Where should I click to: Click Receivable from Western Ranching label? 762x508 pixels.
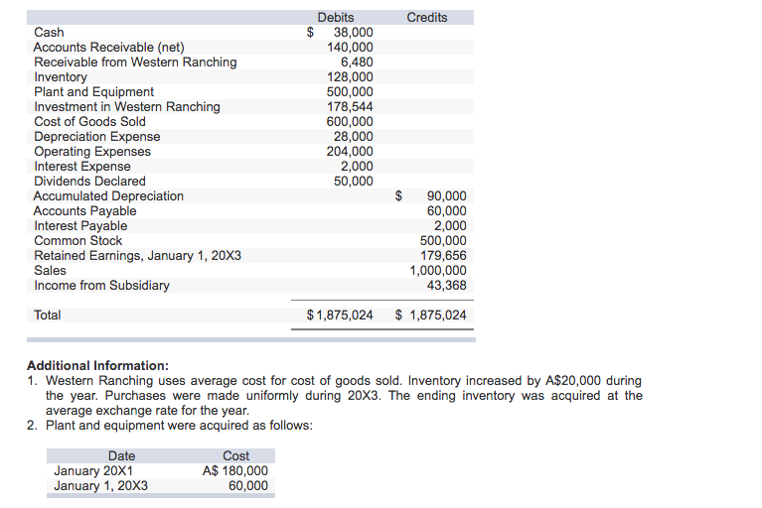(x=135, y=62)
